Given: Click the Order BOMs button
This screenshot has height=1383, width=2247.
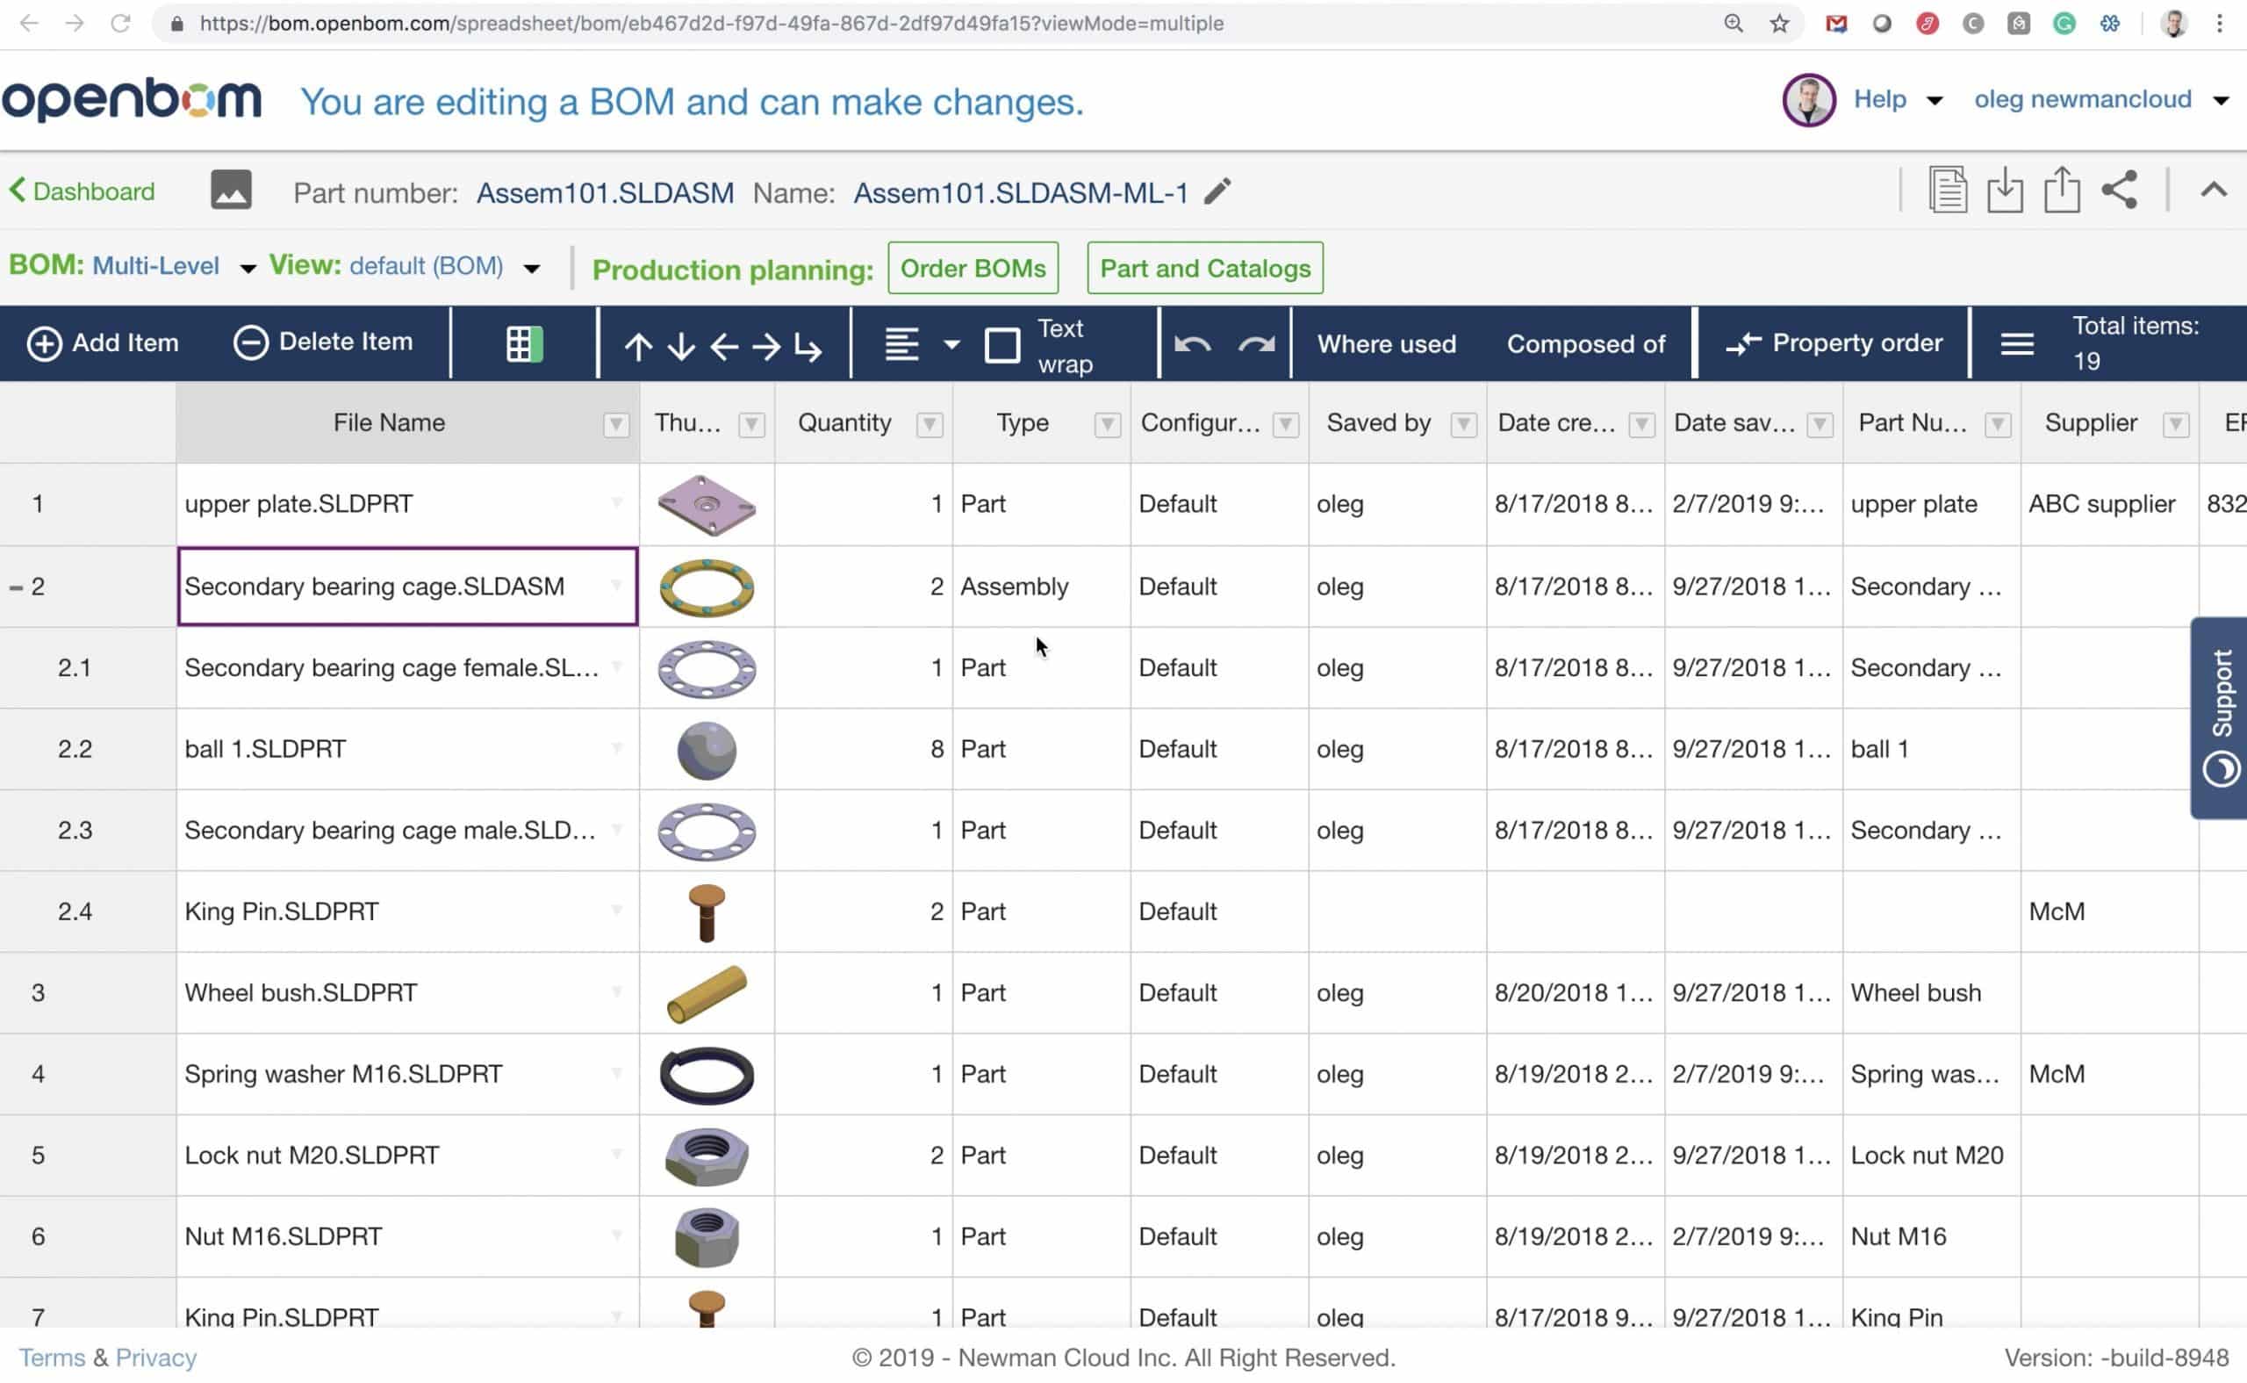Looking at the screenshot, I should (973, 268).
